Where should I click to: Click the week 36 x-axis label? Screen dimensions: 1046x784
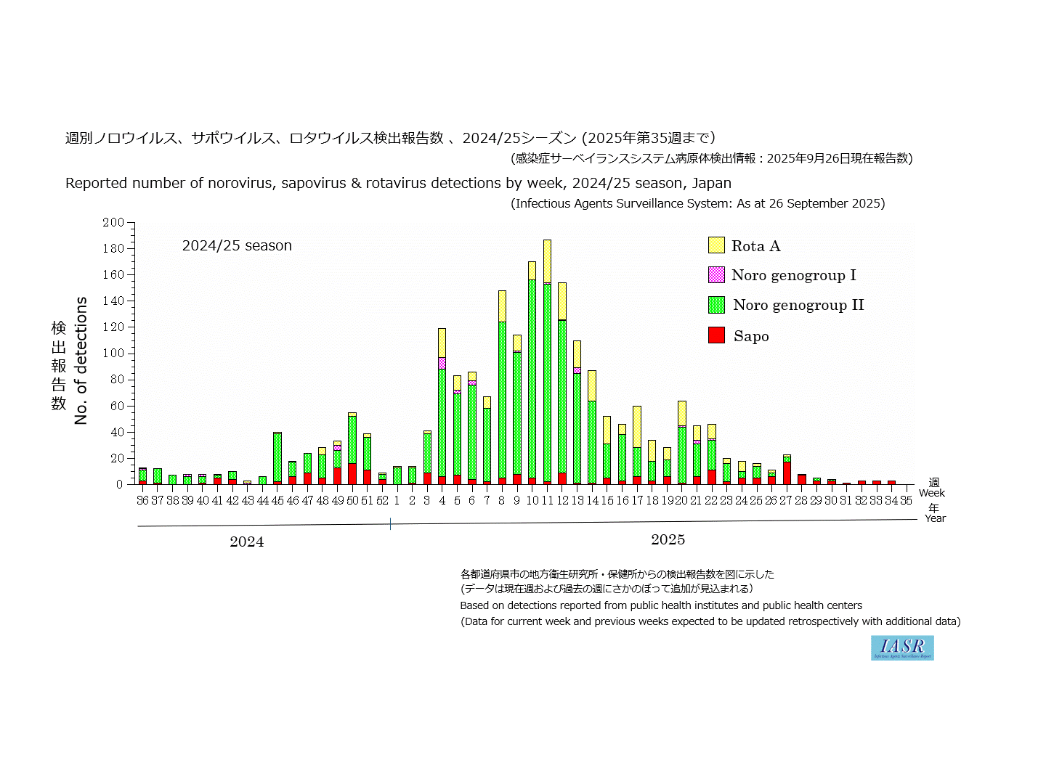142,500
